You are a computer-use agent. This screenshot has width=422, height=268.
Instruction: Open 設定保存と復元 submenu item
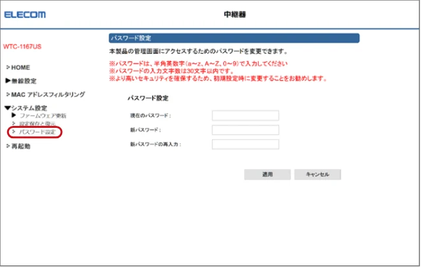[x=37, y=124]
